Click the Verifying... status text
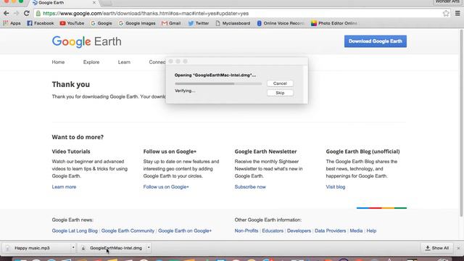The width and height of the screenshot is (464, 261). click(185, 91)
